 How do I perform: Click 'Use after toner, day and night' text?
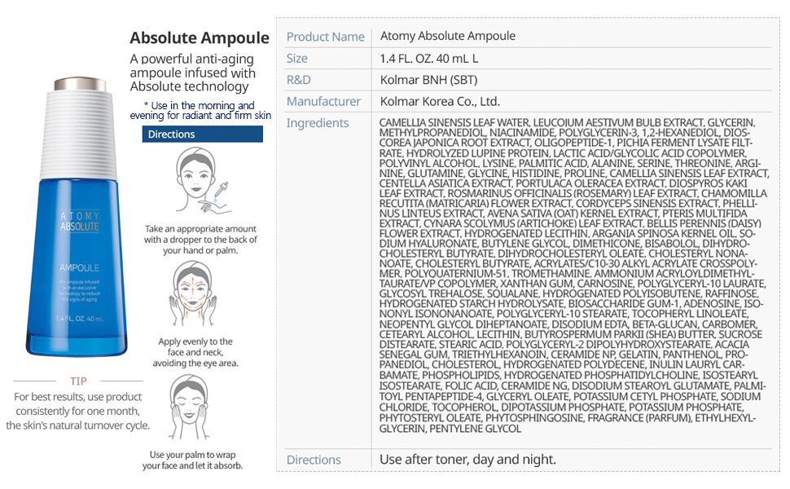[467, 460]
